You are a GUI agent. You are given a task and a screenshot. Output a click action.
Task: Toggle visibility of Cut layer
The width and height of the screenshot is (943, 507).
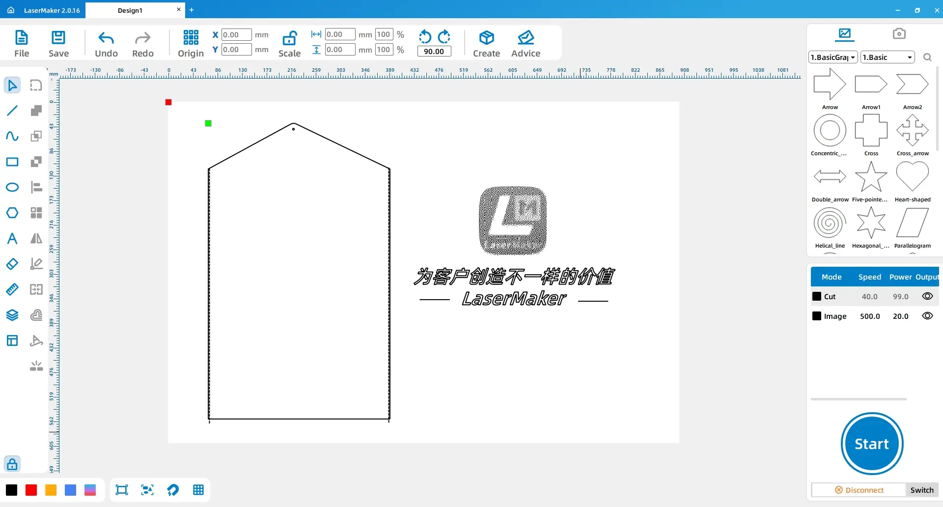point(927,296)
